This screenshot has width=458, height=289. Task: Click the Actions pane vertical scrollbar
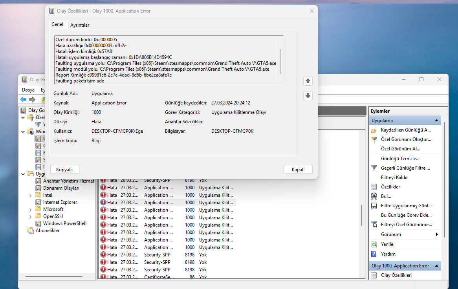tap(445, 179)
